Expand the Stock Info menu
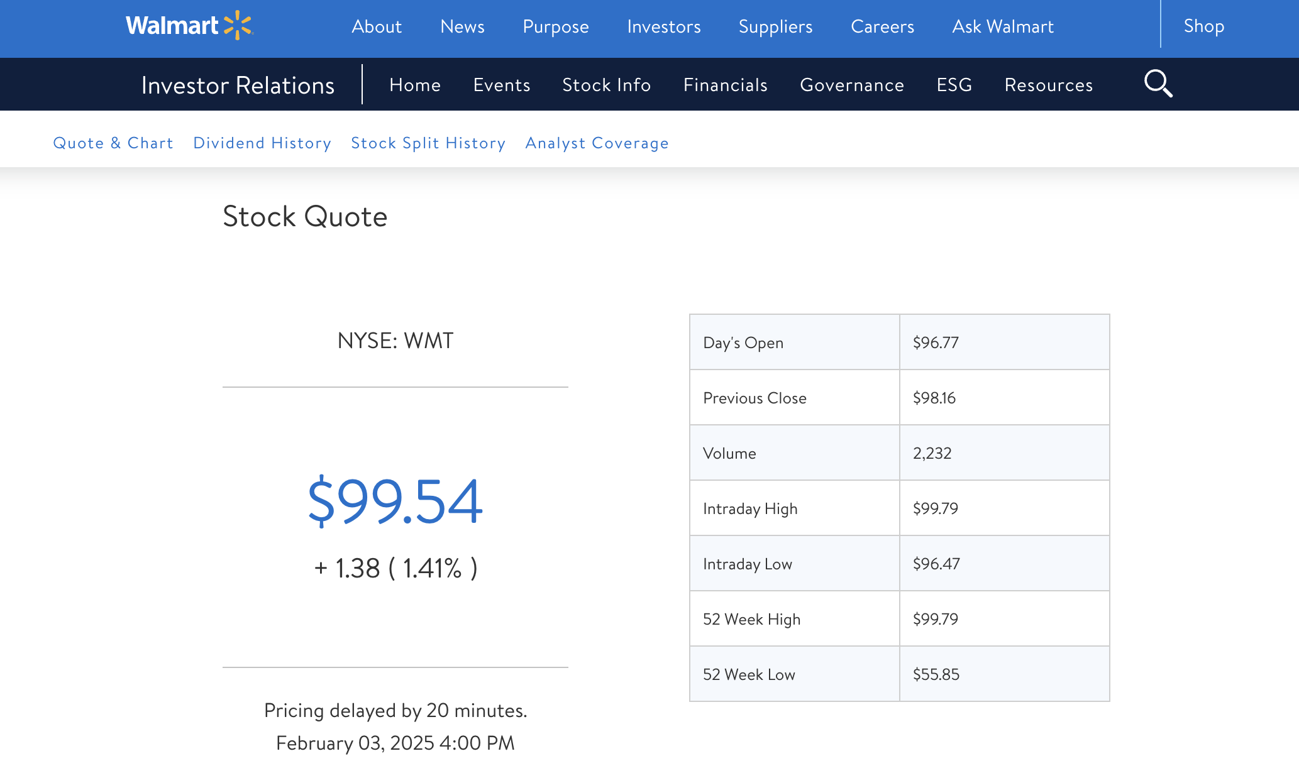This screenshot has height=778, width=1299. tap(606, 85)
